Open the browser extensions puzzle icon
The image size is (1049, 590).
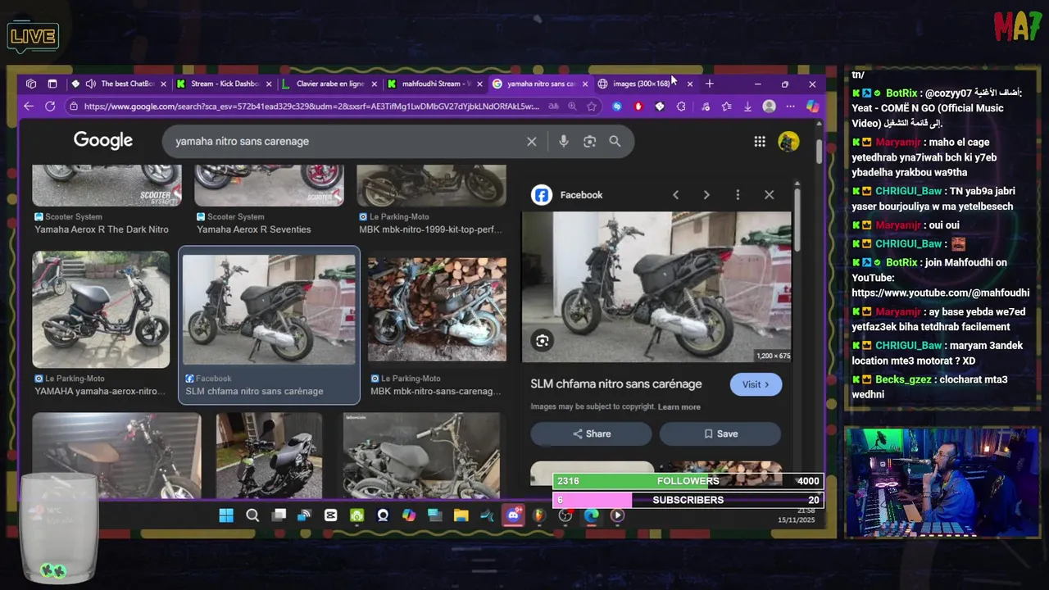point(681,107)
